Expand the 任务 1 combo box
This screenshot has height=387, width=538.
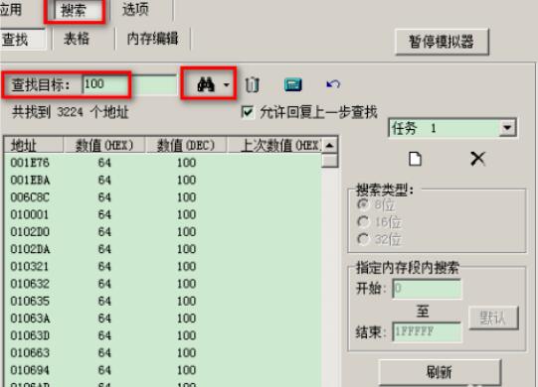pyautogui.click(x=507, y=128)
